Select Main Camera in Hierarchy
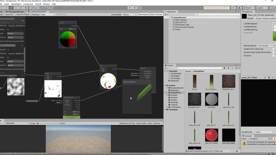276x155 pixels. 181,20
